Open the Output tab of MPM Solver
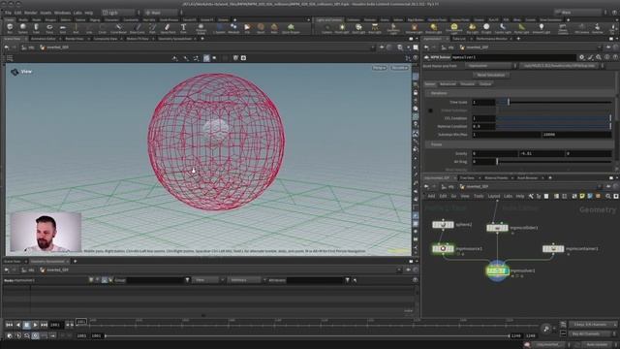Viewport: 620px width, 349px height. (x=485, y=84)
